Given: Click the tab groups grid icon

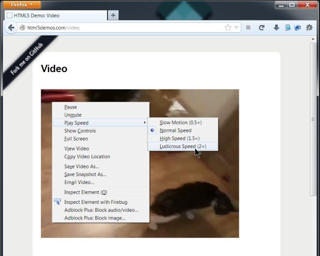Looking at the screenshot, I should (x=248, y=27).
